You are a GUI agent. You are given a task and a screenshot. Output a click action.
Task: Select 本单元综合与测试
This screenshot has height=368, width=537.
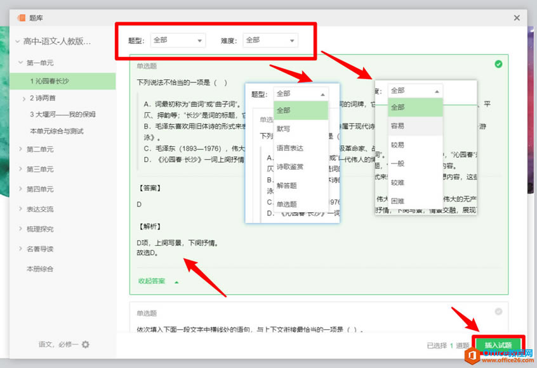coord(57,131)
